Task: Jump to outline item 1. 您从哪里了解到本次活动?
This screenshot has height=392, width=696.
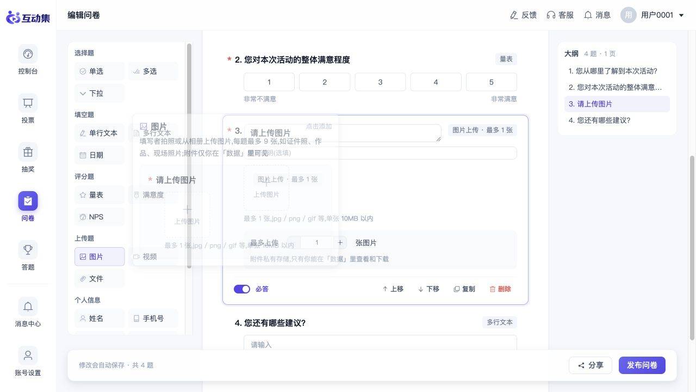Action: click(617, 71)
